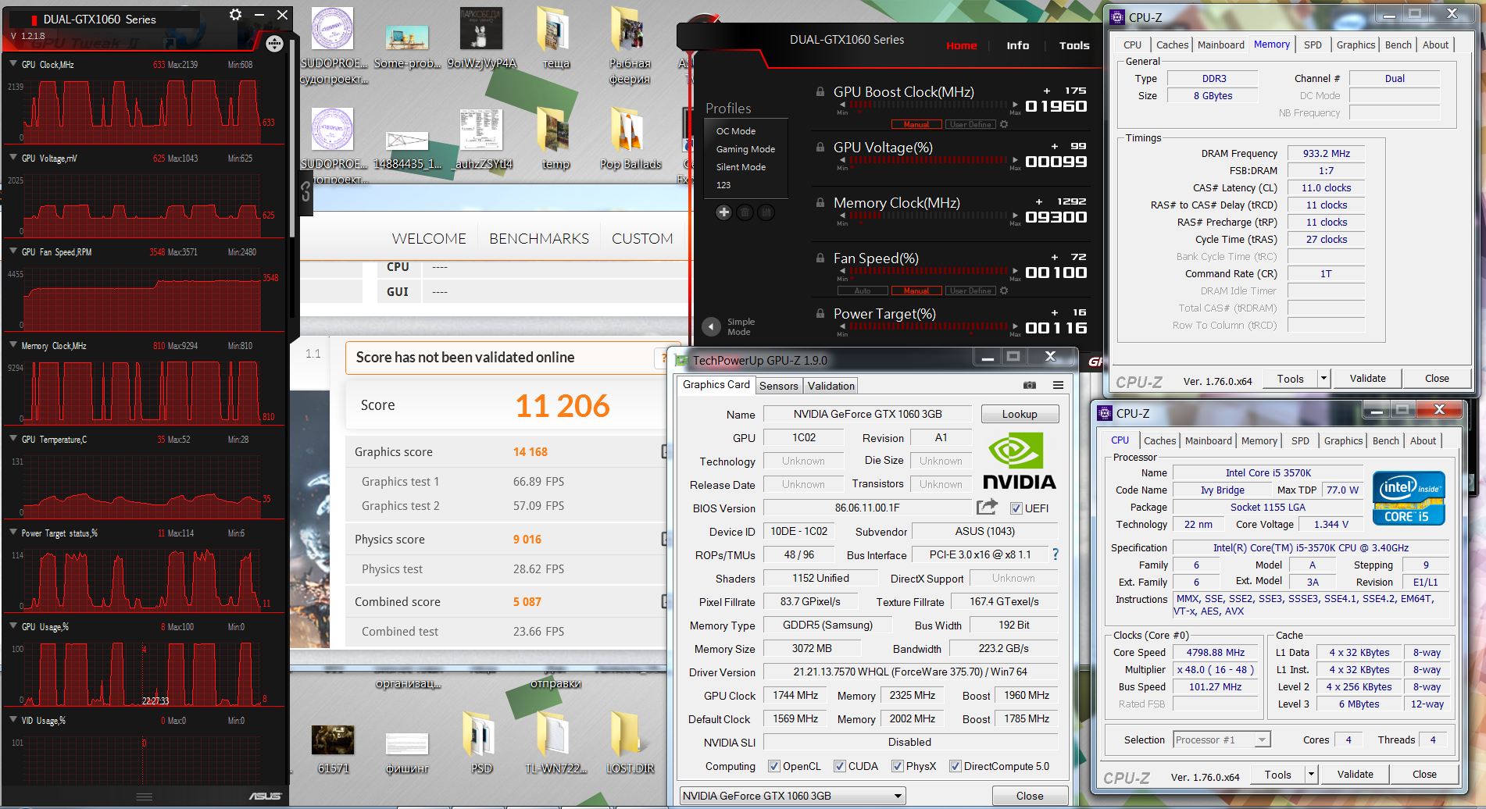Viewport: 1486px width, 809px height.
Task: Switch to BENCHMARKS tab in 3DMark
Action: [x=539, y=239]
